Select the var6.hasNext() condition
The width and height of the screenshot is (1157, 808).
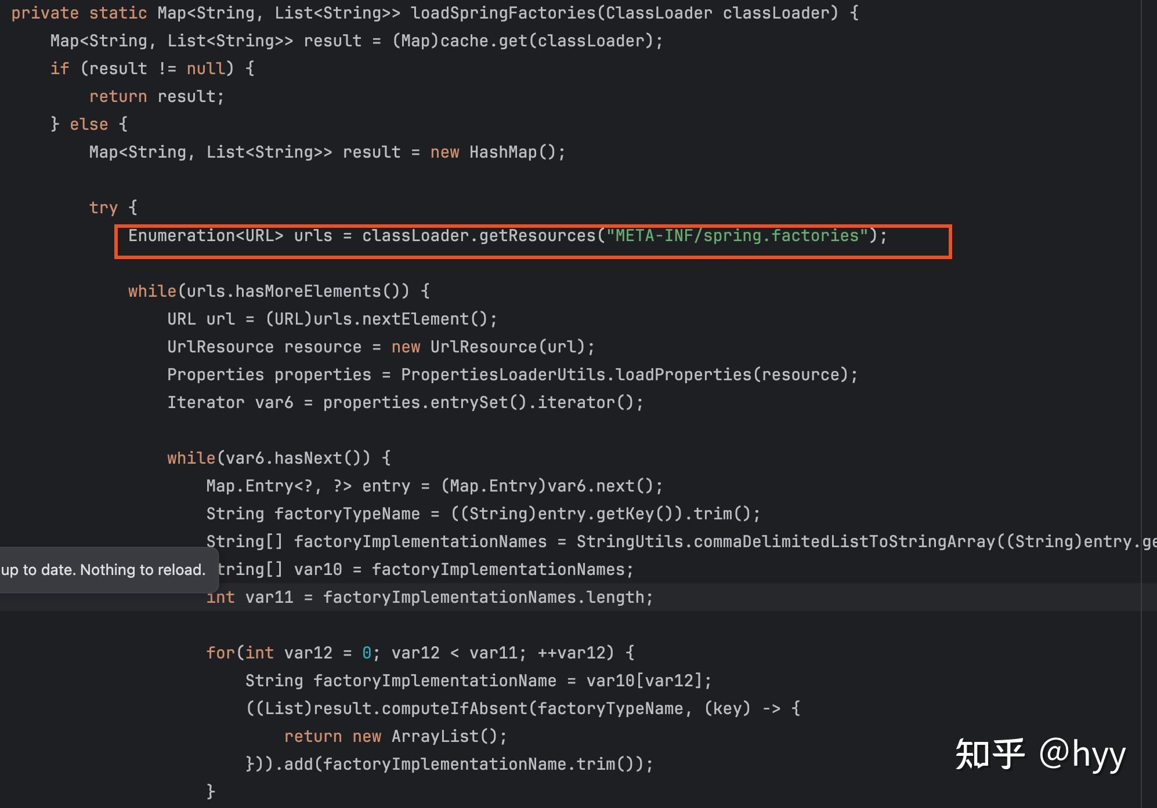click(x=296, y=457)
